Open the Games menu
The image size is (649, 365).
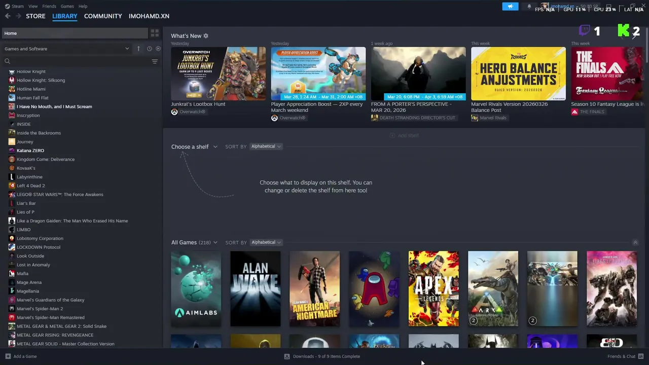[67, 6]
